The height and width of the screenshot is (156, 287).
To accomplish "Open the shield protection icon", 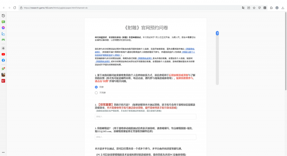I will (259, 8).
